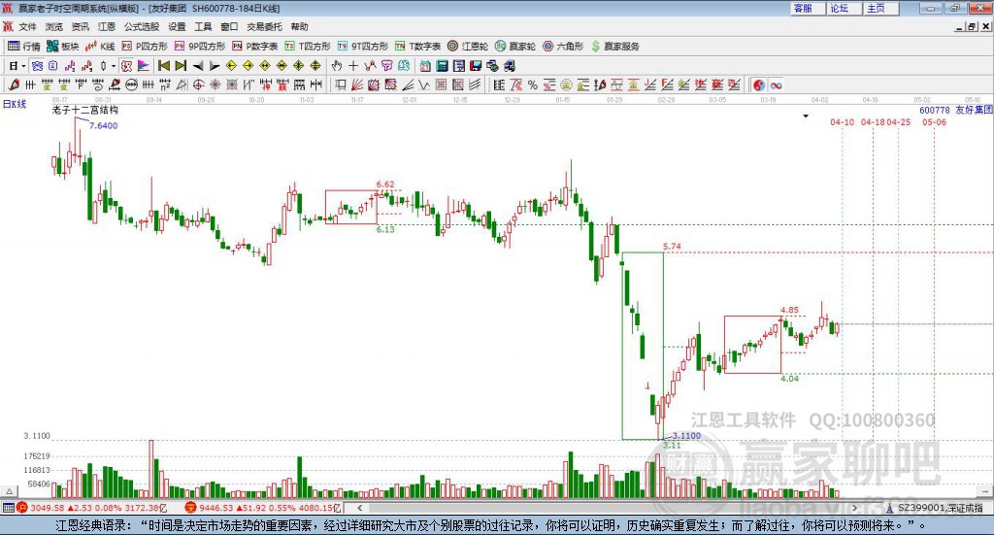Jump to last bar with skip-forward icon
994x535 pixels.
click(x=181, y=66)
